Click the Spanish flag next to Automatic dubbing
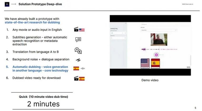The width and height of the screenshot is (202, 111). (x=76, y=69)
